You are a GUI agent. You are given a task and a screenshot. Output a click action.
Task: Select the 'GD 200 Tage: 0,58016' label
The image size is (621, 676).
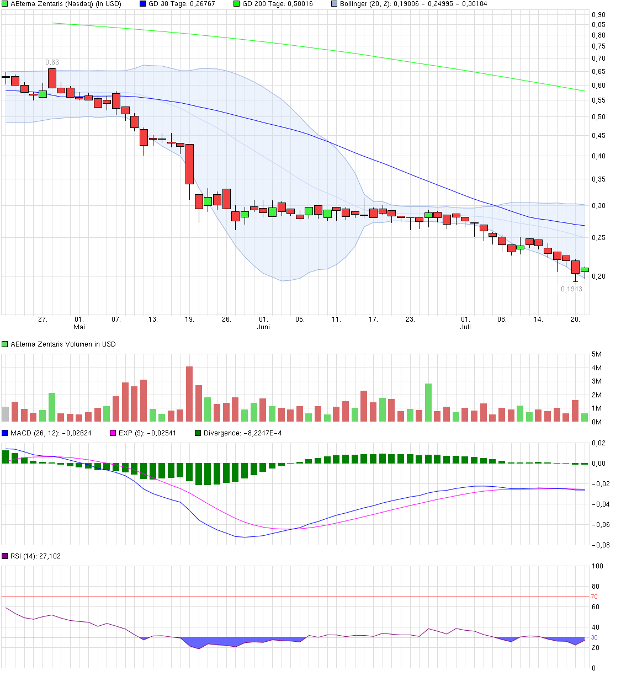point(278,4)
